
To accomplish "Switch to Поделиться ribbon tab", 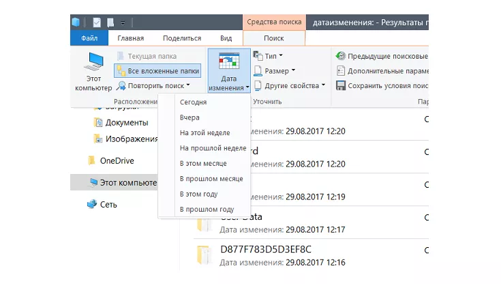I will [x=182, y=38].
